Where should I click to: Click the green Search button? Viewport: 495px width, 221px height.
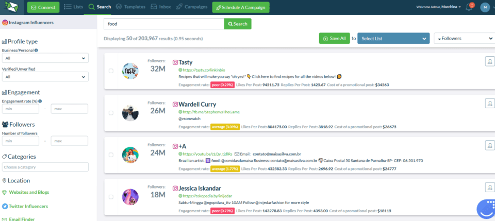[x=238, y=24]
